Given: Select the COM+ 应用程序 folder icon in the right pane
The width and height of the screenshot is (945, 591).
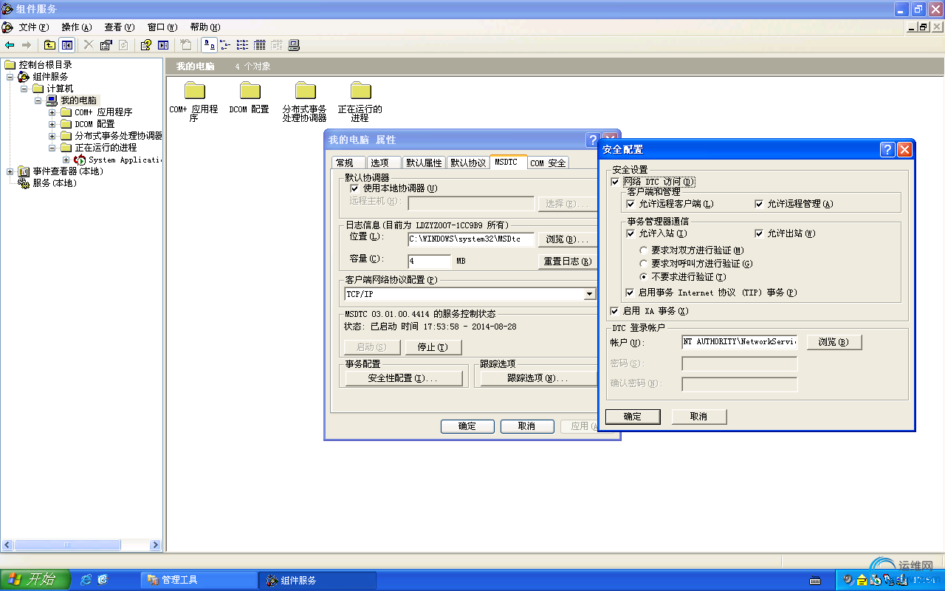Looking at the screenshot, I should (x=195, y=90).
